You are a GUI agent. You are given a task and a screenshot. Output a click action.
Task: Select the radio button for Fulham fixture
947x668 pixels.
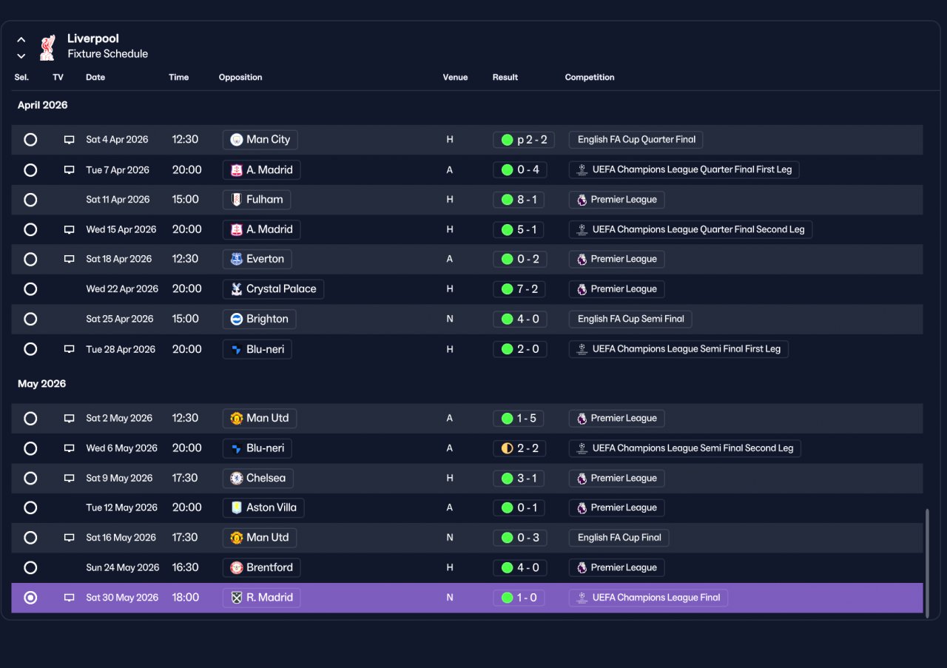30,200
